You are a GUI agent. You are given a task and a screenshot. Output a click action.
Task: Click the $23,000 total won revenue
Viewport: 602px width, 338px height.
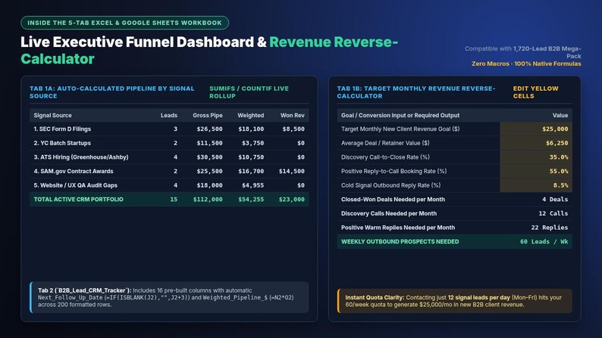pyautogui.click(x=292, y=200)
